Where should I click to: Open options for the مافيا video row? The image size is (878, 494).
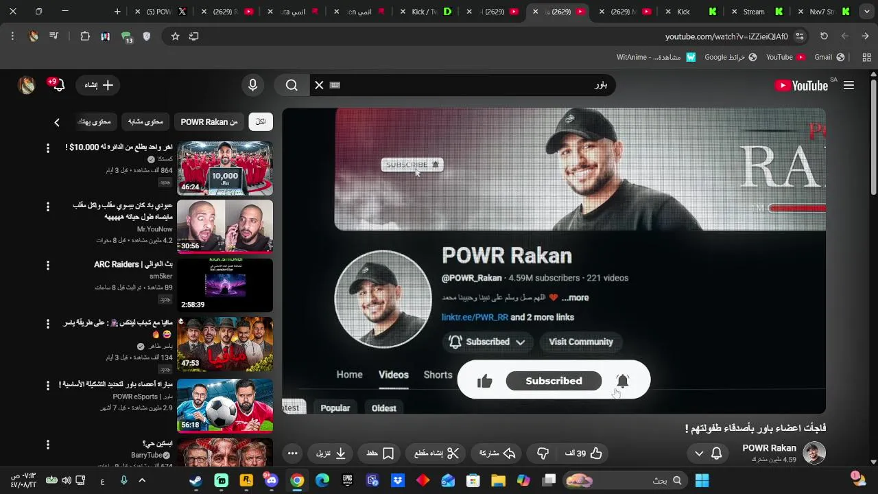(x=47, y=323)
